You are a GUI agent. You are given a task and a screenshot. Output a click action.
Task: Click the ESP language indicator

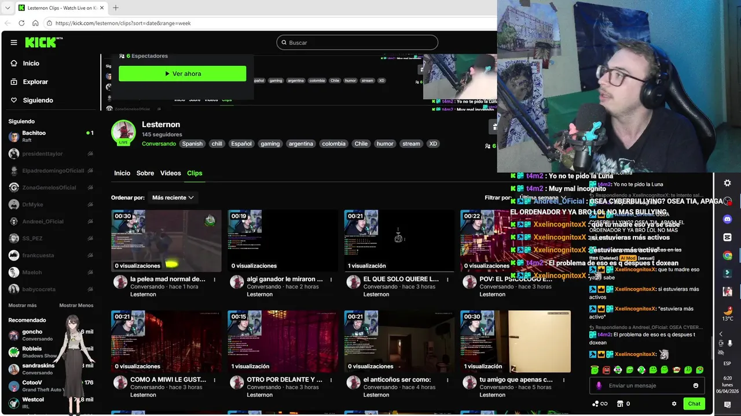click(727, 363)
